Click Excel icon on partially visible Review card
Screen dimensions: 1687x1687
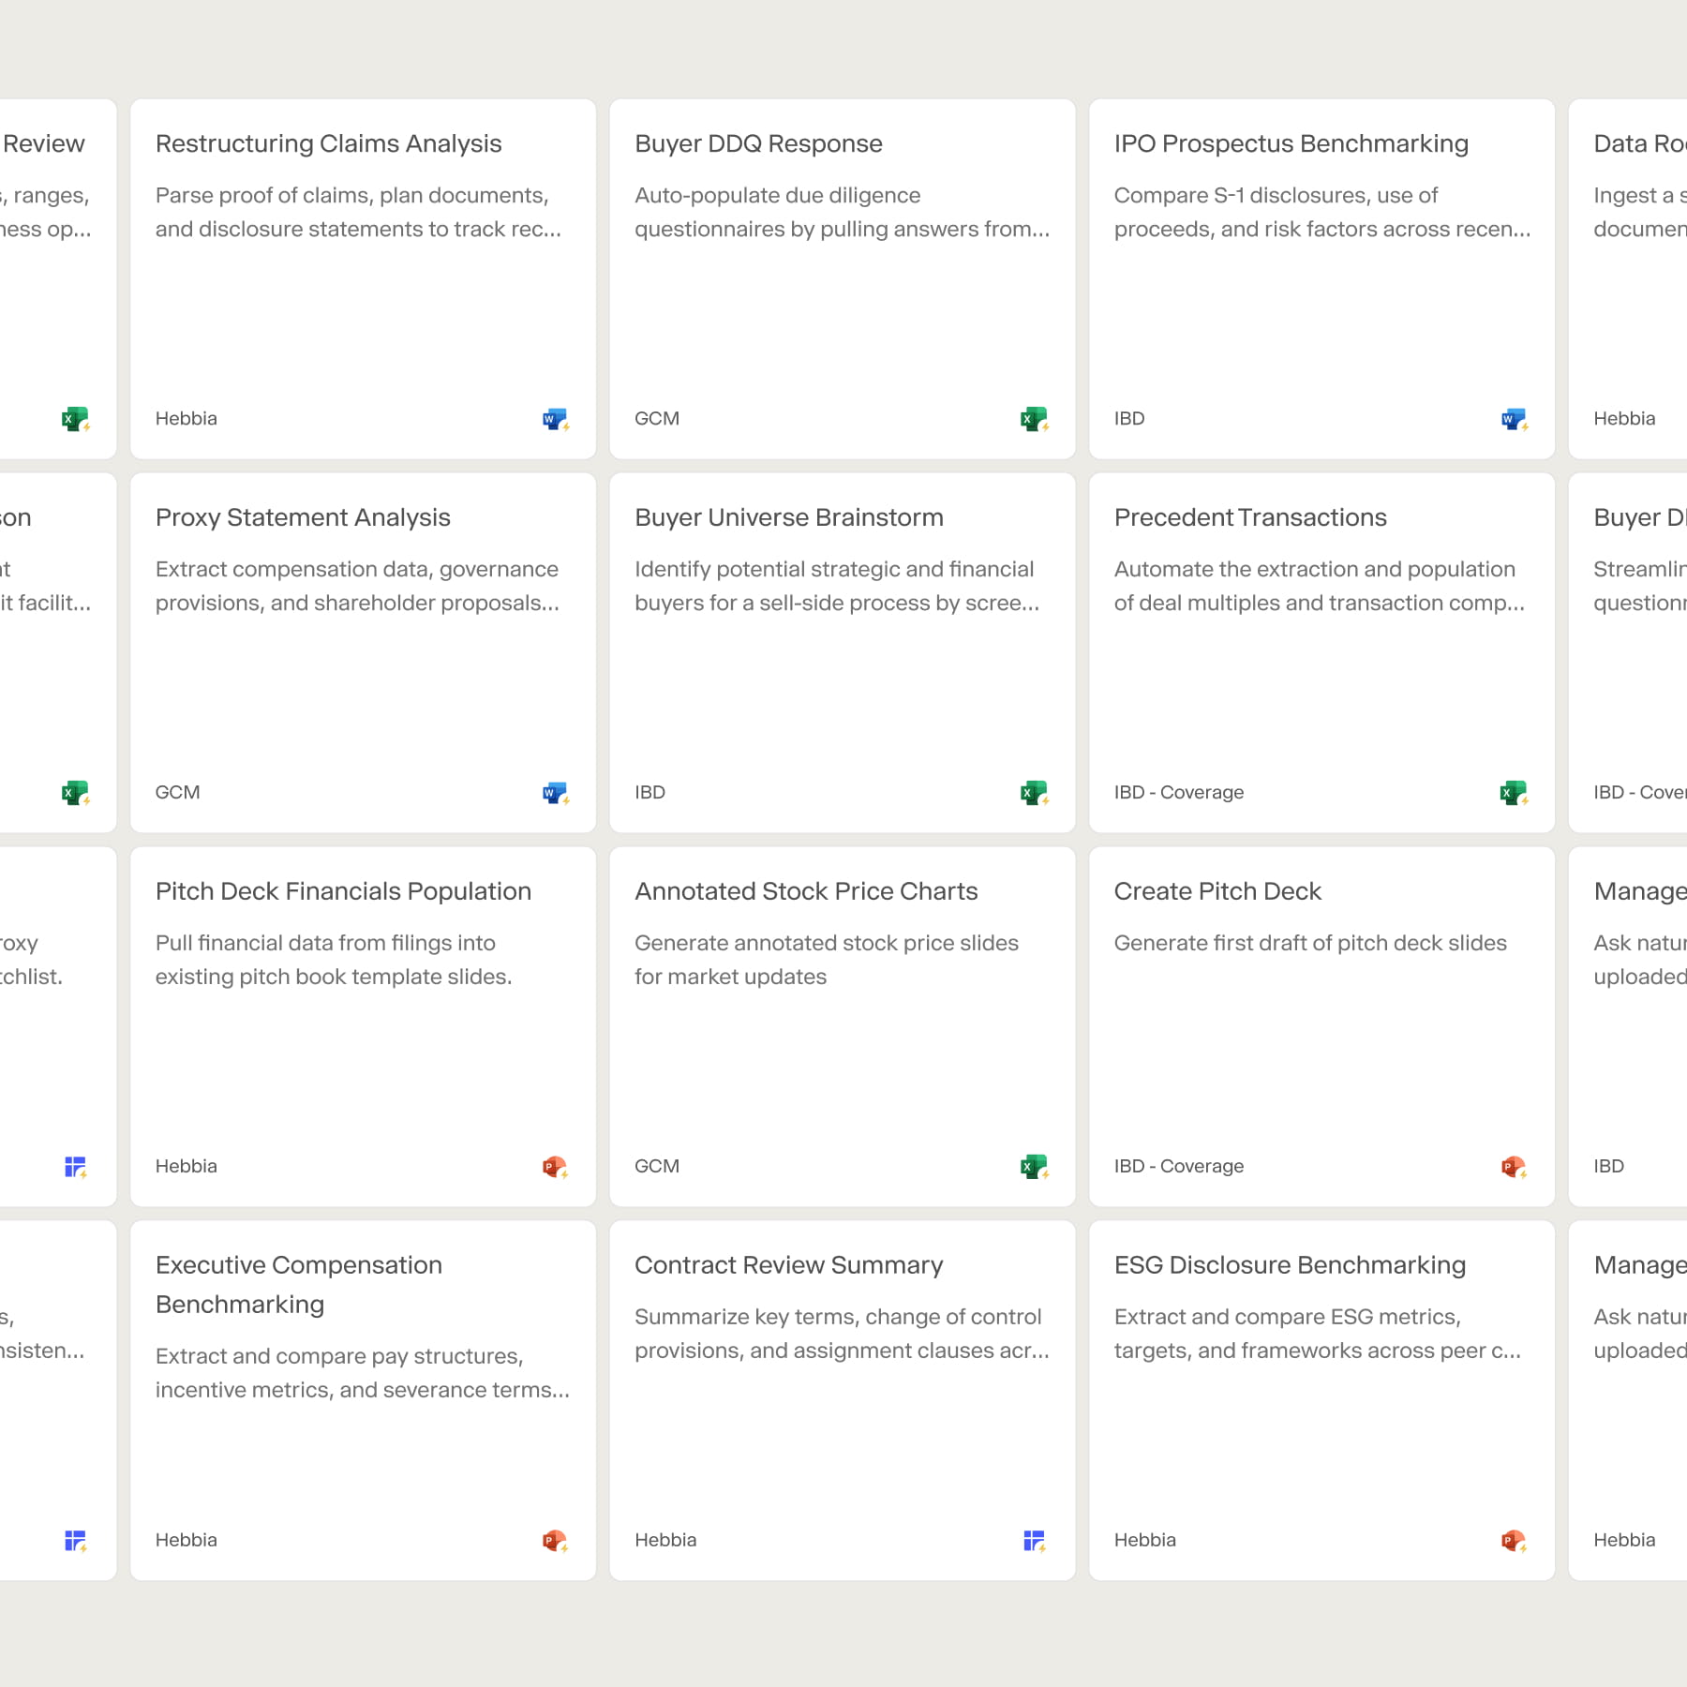tap(76, 419)
